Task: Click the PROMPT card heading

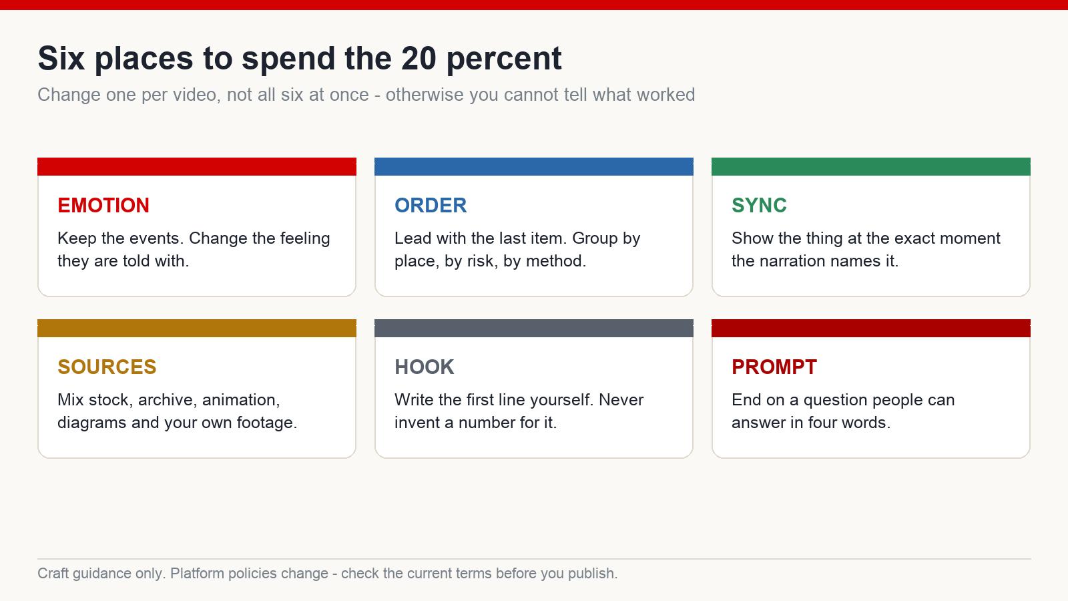Action: (774, 367)
